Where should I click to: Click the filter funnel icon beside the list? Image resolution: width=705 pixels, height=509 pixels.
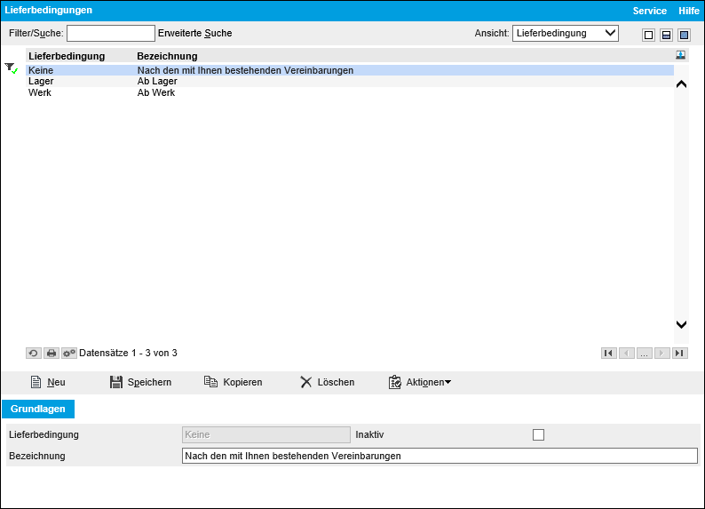point(12,68)
